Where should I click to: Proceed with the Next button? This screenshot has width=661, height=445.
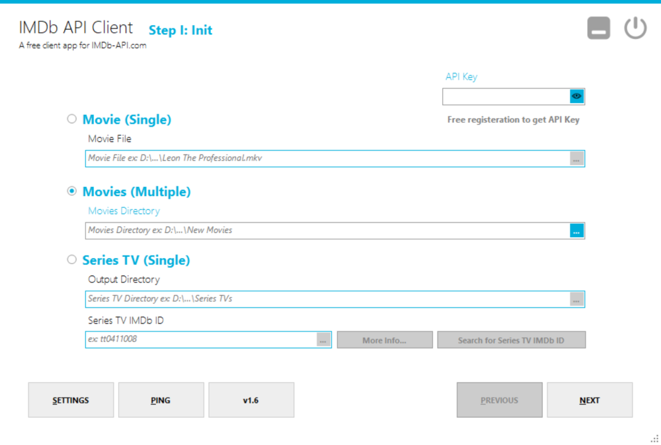589,399
